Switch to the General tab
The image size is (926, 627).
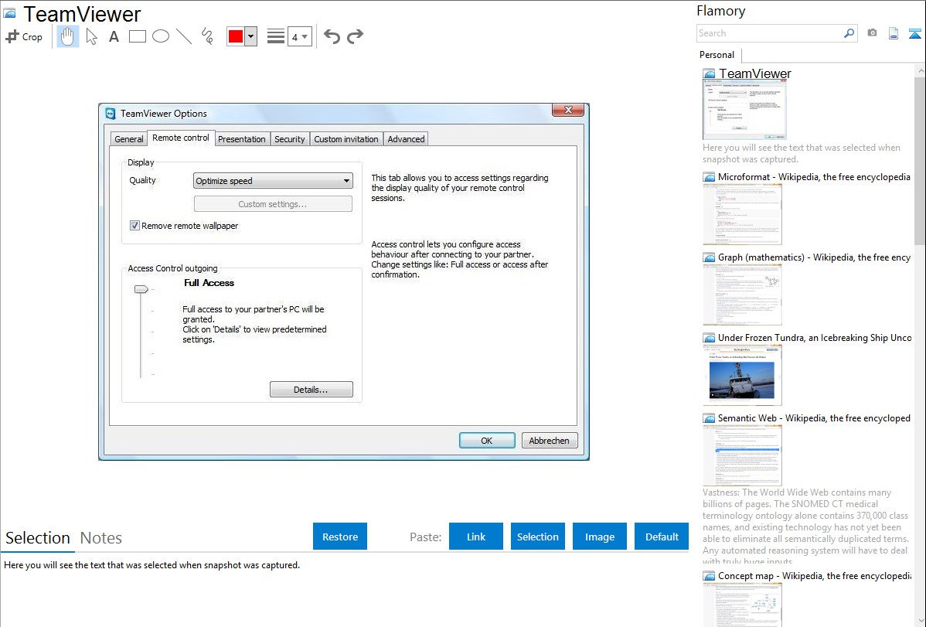[x=129, y=139]
